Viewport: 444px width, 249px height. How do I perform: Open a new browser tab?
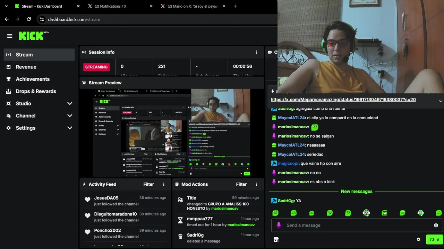coord(235,6)
